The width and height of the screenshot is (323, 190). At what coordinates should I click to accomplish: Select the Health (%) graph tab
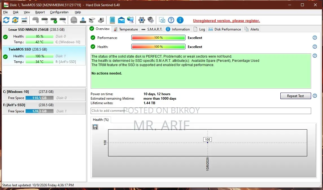(x=101, y=120)
